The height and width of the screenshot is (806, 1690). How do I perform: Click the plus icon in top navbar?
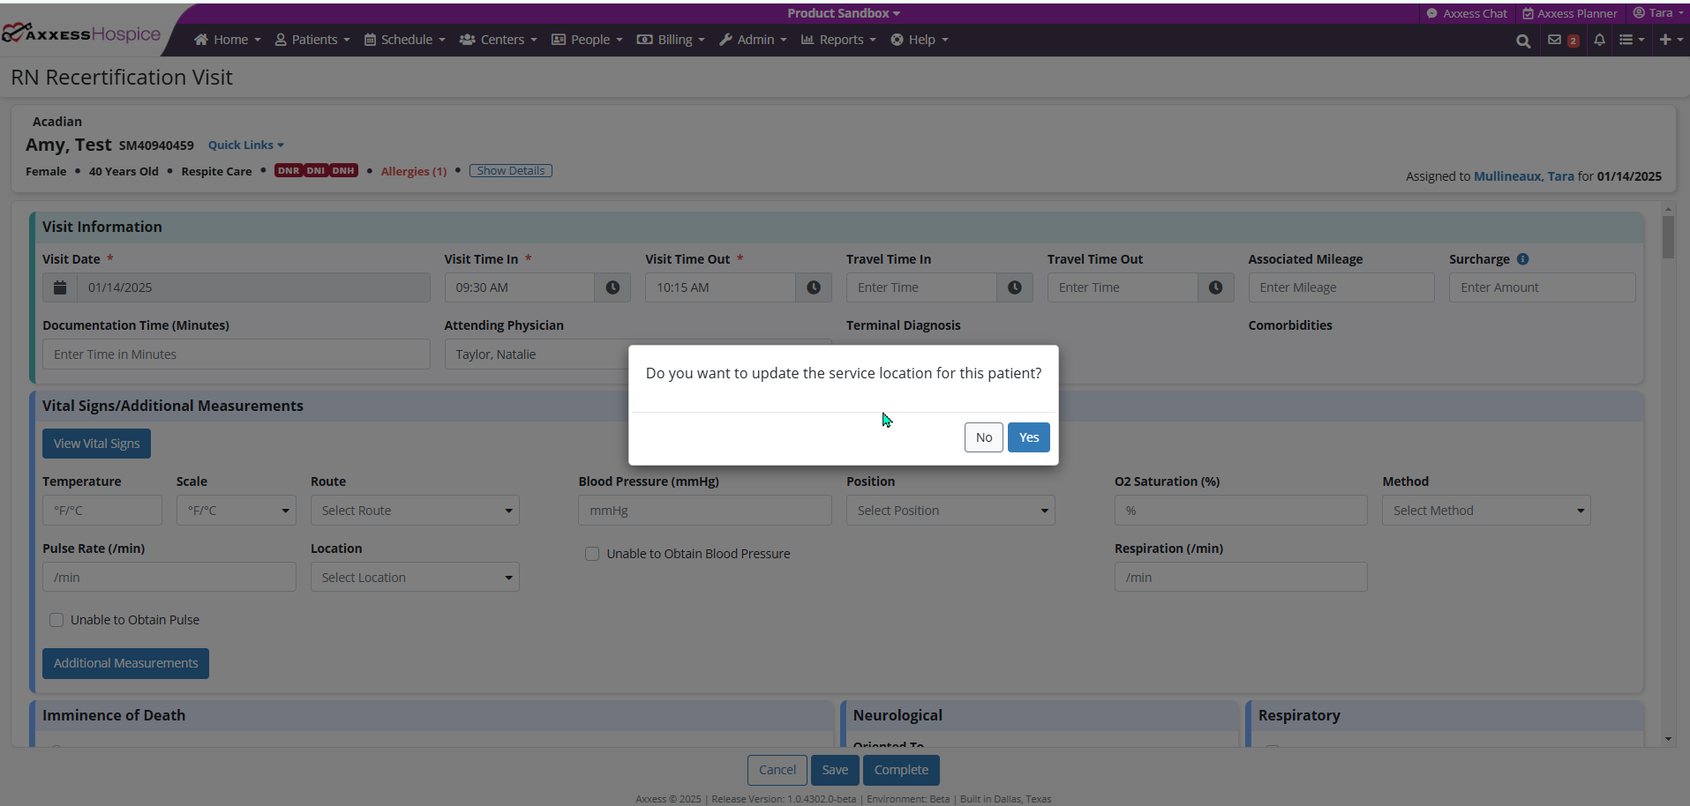click(1665, 40)
